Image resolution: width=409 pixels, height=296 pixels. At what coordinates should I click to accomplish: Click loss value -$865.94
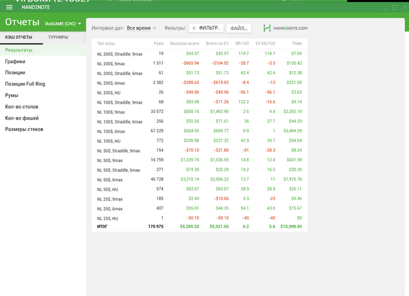(x=190, y=63)
